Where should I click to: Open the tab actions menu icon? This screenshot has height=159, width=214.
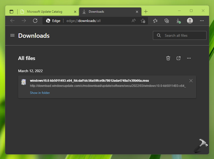11,12
